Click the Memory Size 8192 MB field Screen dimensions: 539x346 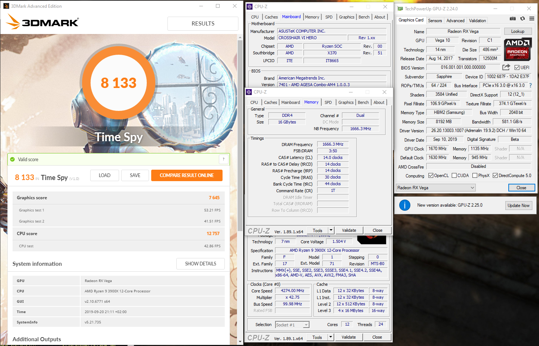click(443, 122)
